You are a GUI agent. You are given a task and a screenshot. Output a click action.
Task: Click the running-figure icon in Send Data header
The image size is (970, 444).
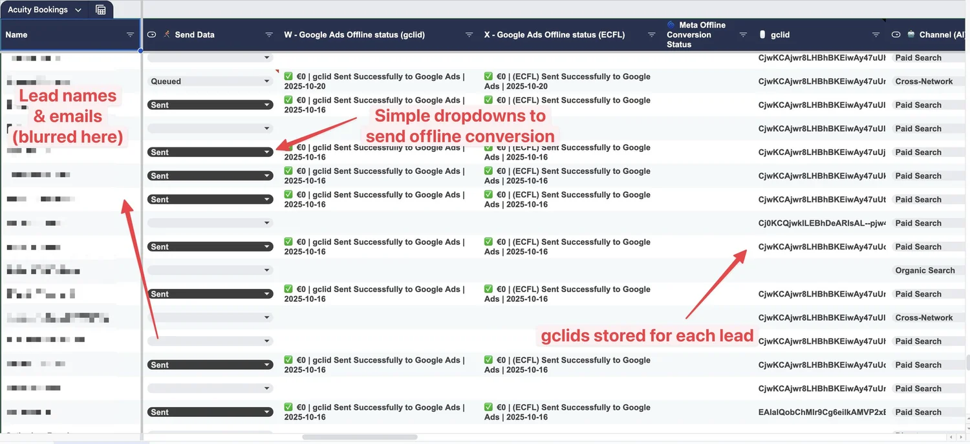tap(166, 34)
